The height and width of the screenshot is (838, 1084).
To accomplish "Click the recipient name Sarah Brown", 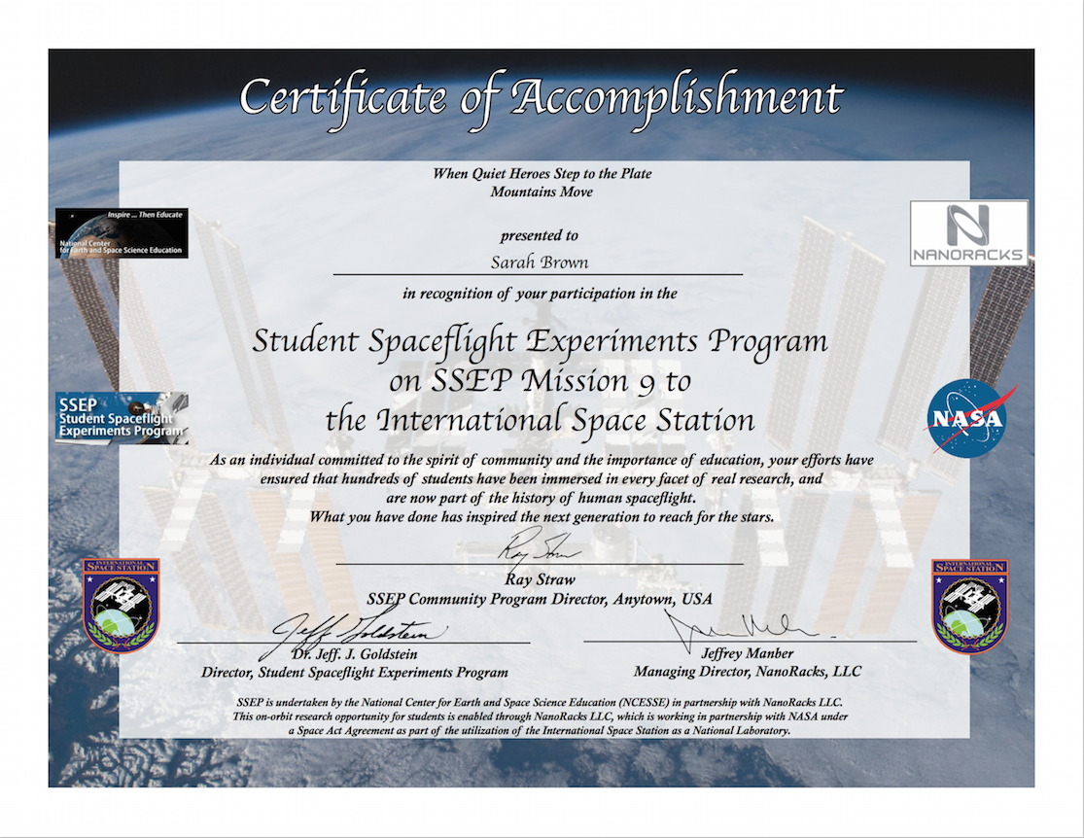I will coord(539,263).
